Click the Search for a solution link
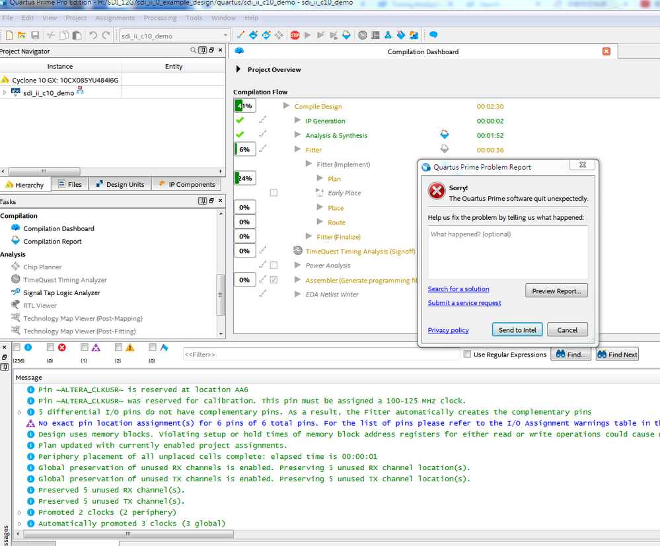660x546 pixels. click(458, 289)
